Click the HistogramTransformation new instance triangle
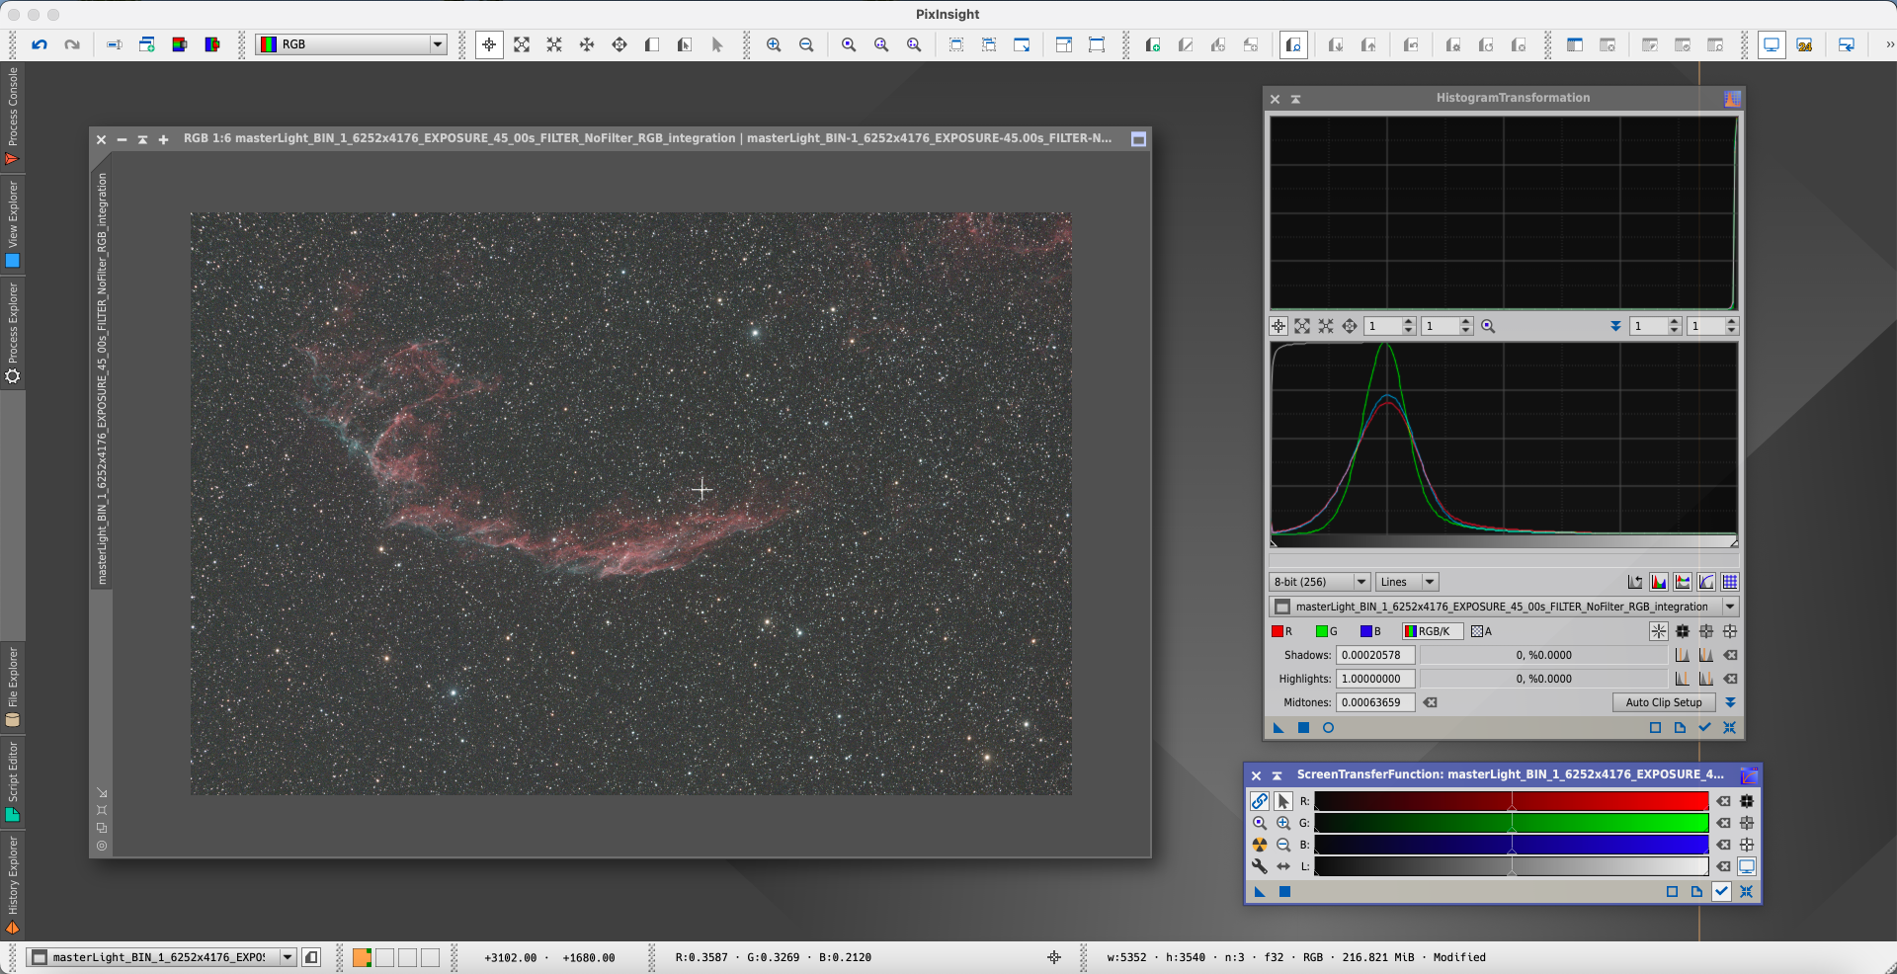The image size is (1897, 974). click(x=1278, y=728)
